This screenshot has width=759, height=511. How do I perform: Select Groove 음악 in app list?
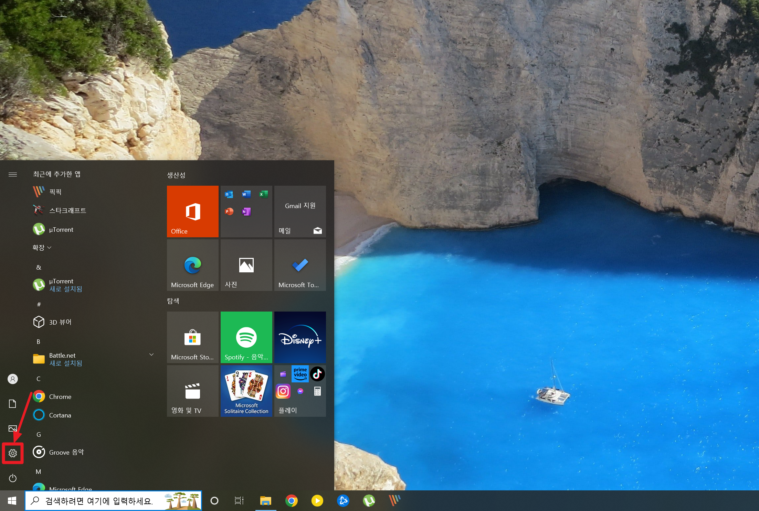[66, 452]
